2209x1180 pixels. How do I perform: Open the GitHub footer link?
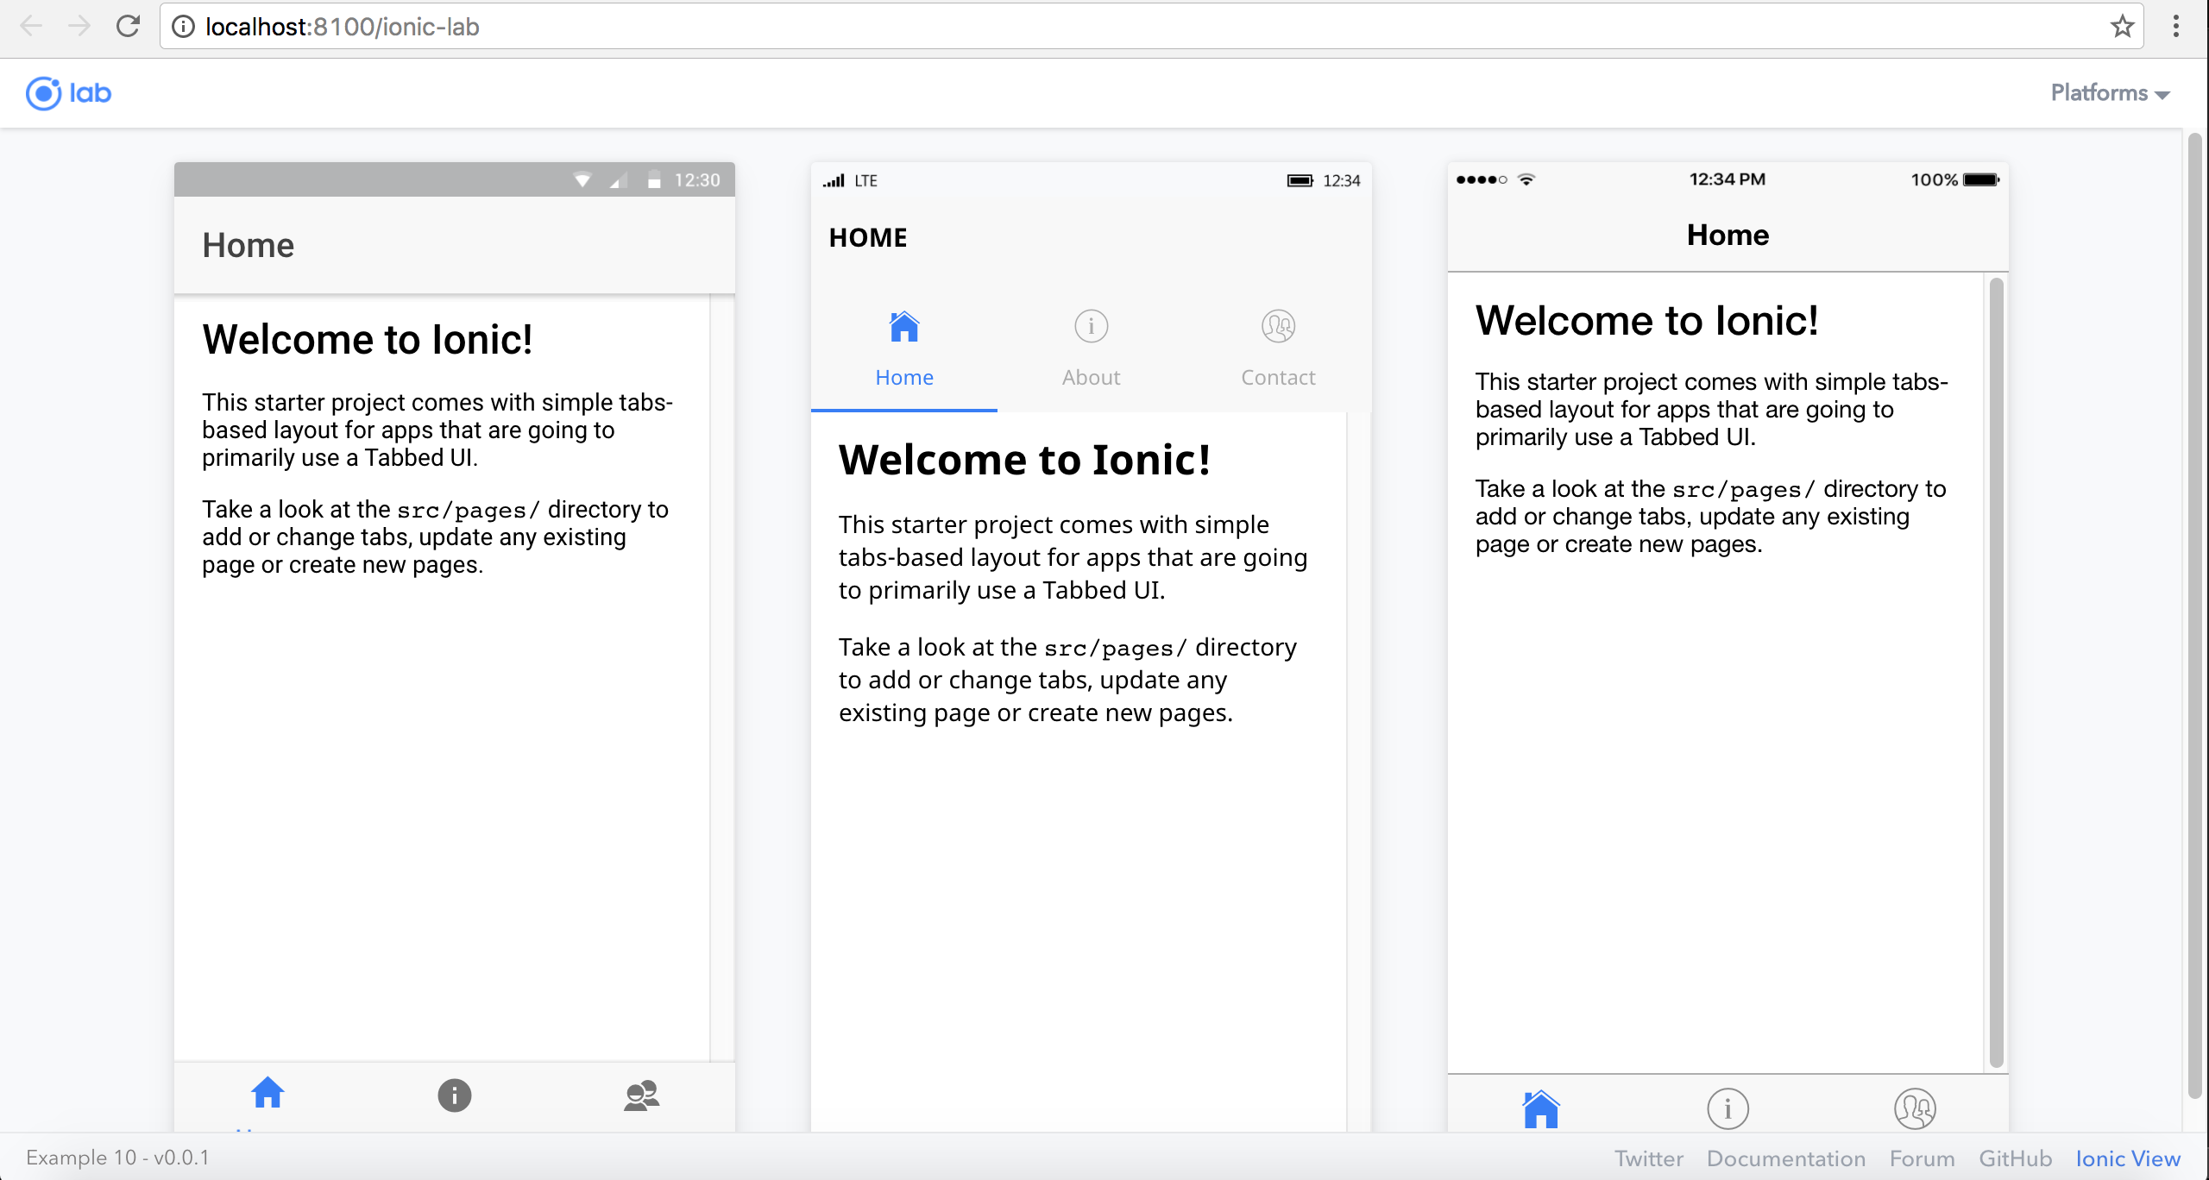[2015, 1158]
